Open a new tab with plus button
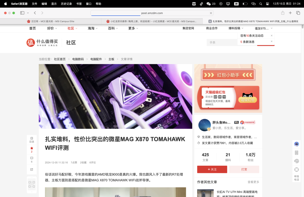 pyautogui.click(x=290, y=13)
